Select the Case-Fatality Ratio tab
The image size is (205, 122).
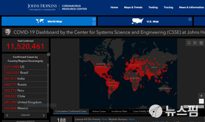point(142,111)
